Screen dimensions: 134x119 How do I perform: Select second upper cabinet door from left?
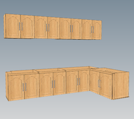(27, 27)
